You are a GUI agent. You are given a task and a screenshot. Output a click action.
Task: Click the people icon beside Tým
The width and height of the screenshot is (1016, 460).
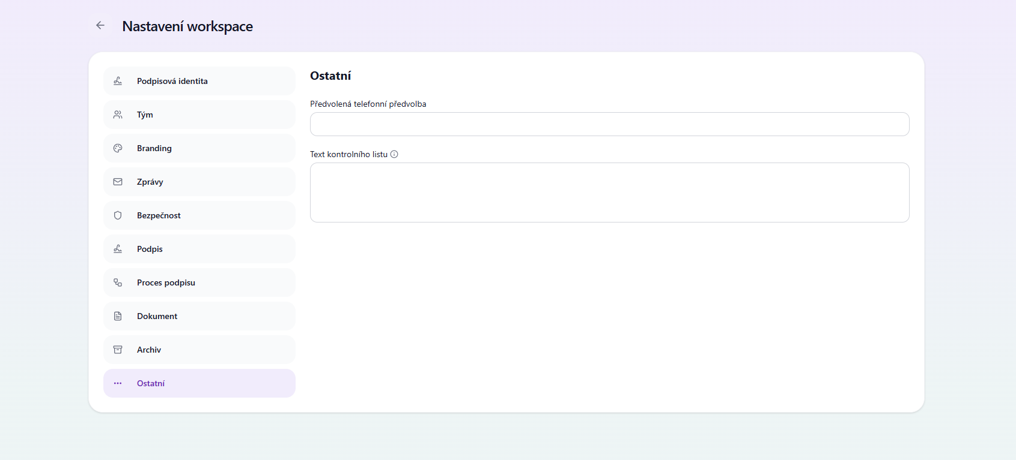(x=118, y=115)
